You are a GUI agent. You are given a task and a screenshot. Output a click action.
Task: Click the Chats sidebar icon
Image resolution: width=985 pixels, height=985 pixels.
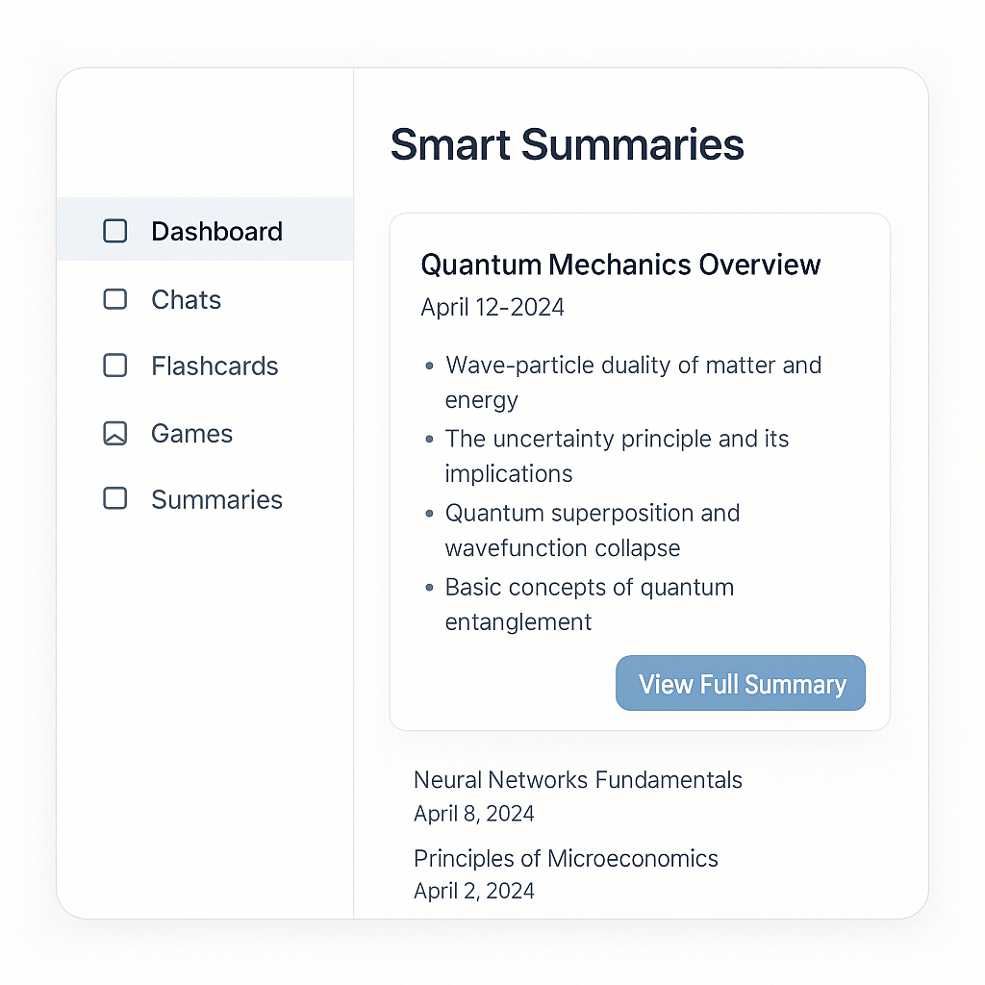(115, 300)
